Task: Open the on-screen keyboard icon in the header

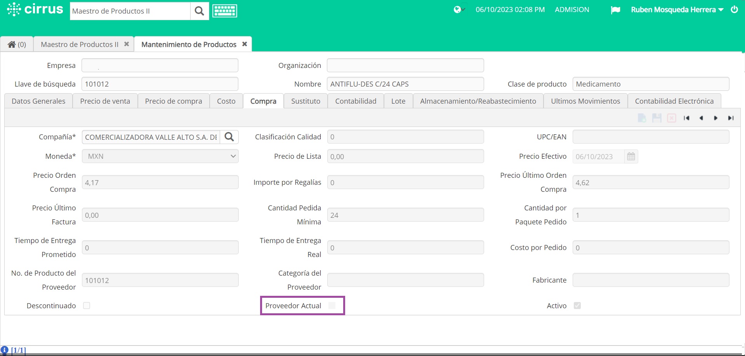Action: click(x=224, y=10)
